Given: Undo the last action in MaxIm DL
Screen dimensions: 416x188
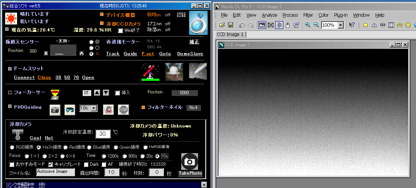Looking at the screenshot, I should tap(242, 25).
